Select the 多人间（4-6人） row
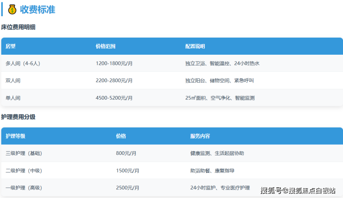 pos(23,64)
